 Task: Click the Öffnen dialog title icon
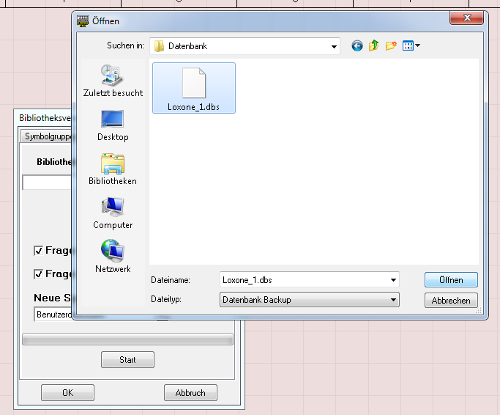click(x=83, y=21)
